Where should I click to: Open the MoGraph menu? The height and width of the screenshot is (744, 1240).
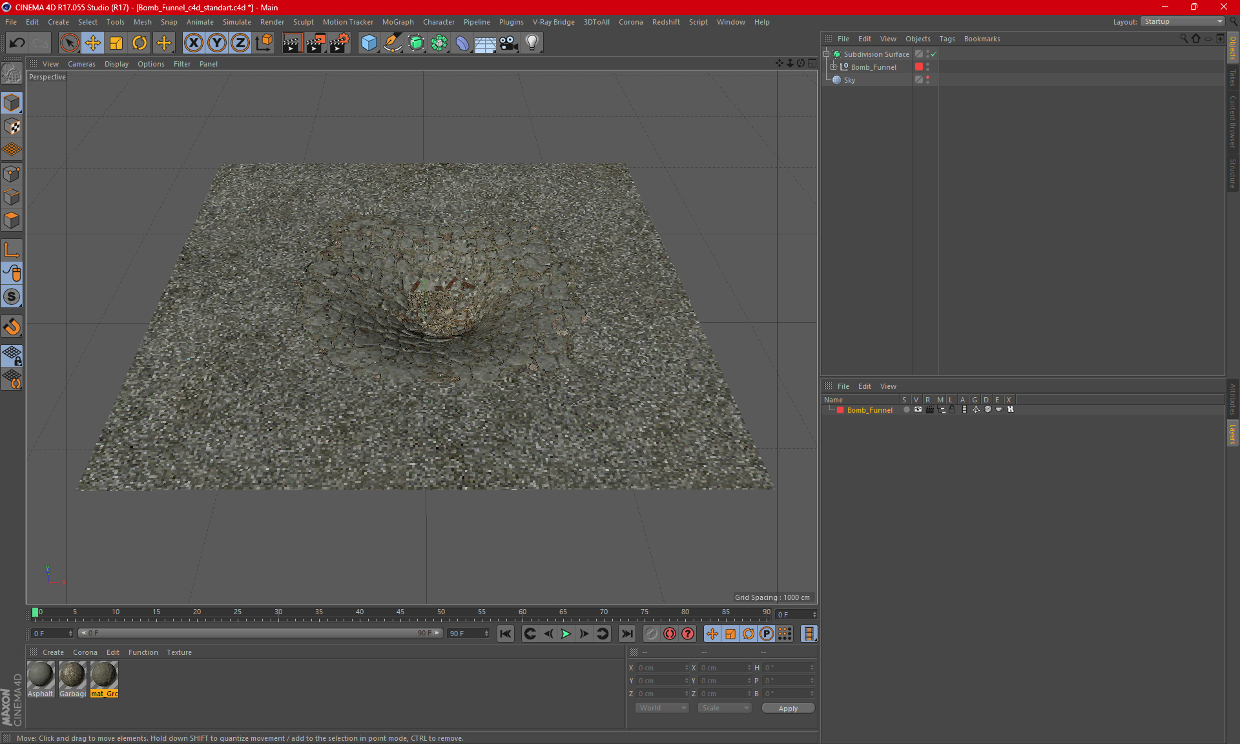pos(398,22)
